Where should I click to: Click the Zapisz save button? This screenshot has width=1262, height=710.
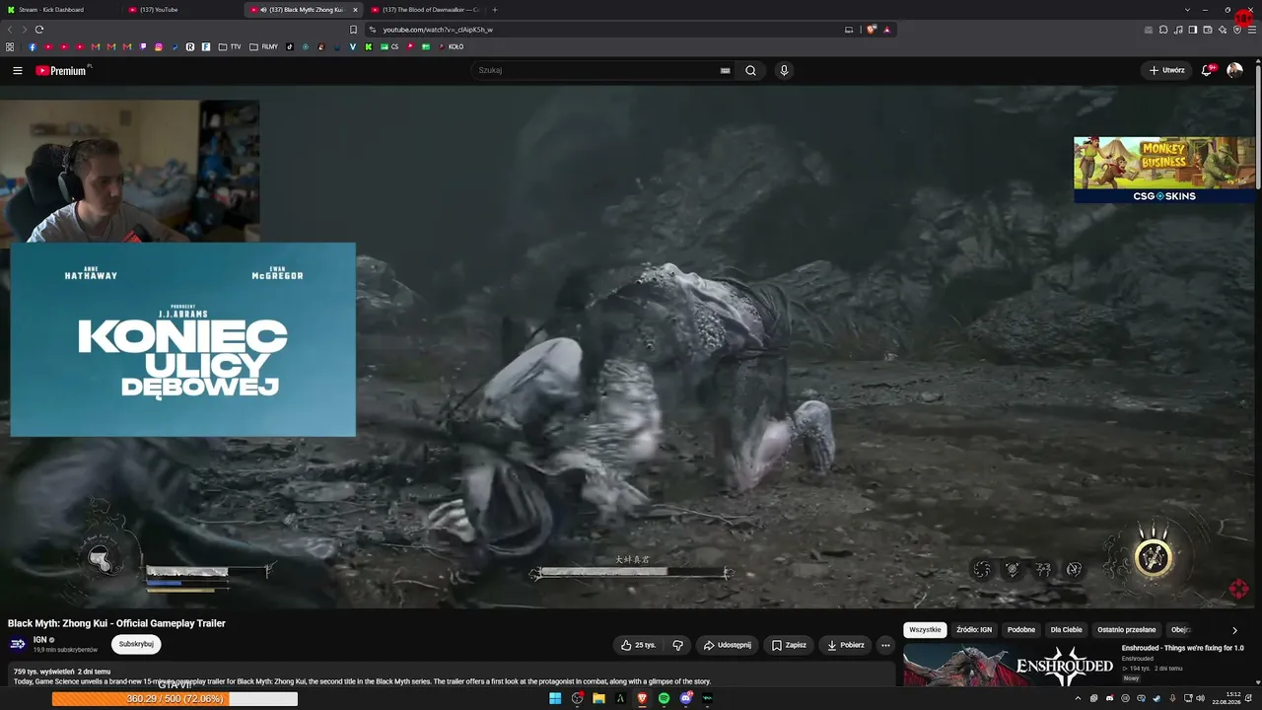789,645
